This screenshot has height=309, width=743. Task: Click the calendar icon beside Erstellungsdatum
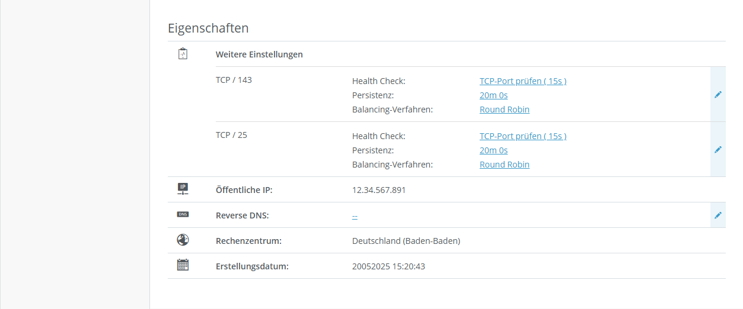pos(183,265)
